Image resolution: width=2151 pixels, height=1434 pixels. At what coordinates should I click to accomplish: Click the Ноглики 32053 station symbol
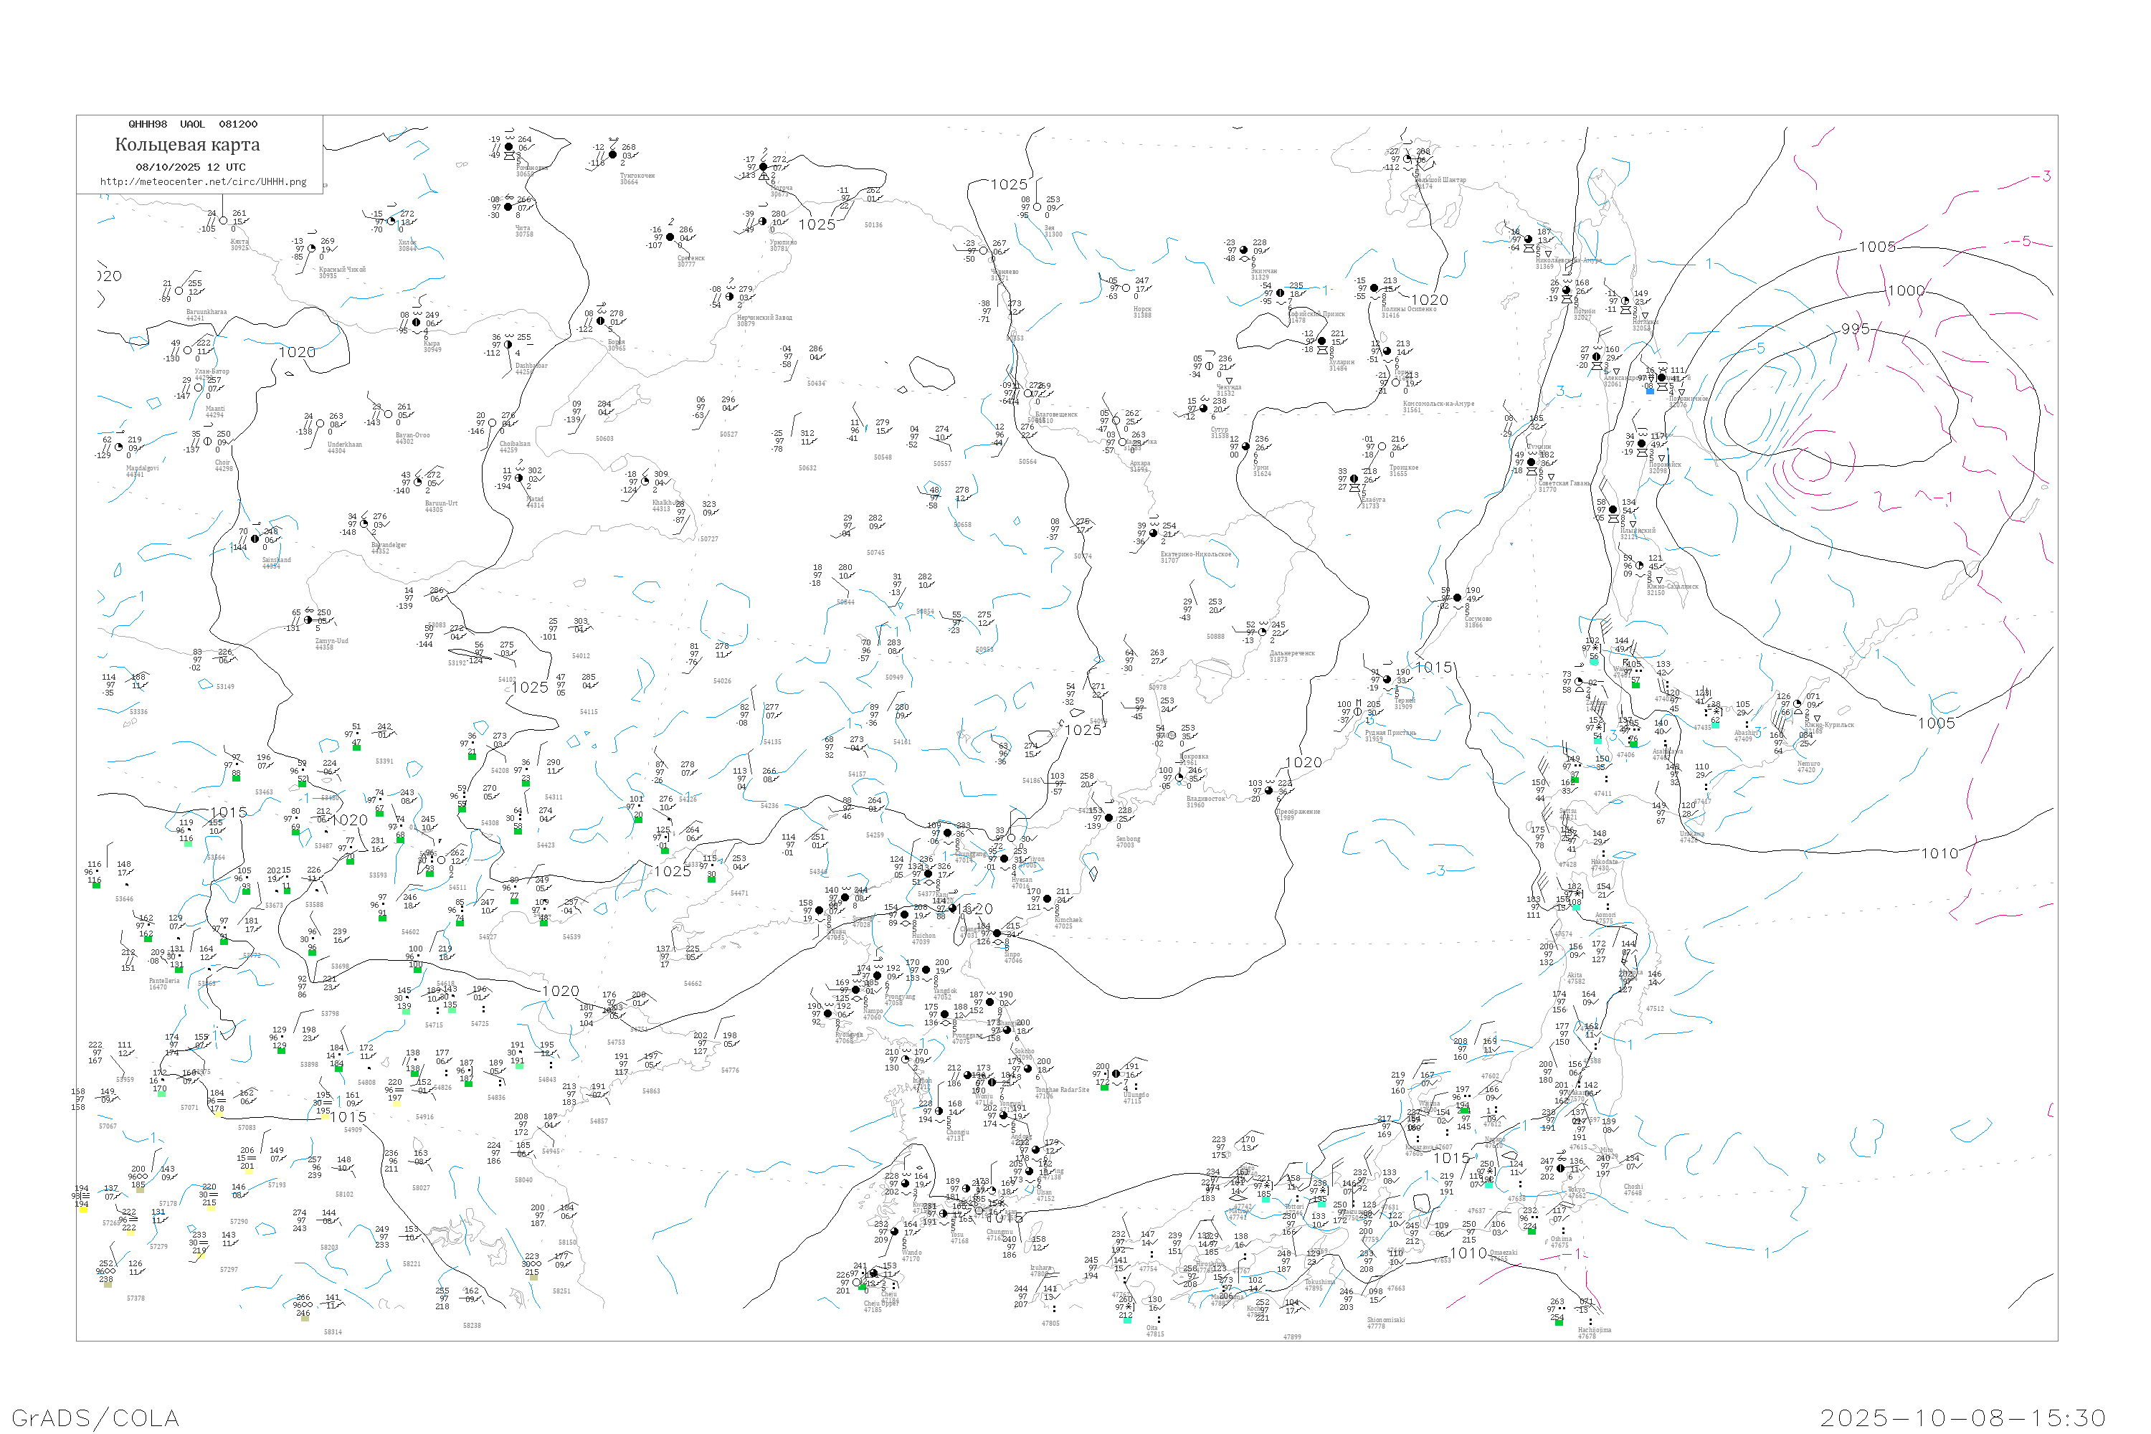(1625, 301)
